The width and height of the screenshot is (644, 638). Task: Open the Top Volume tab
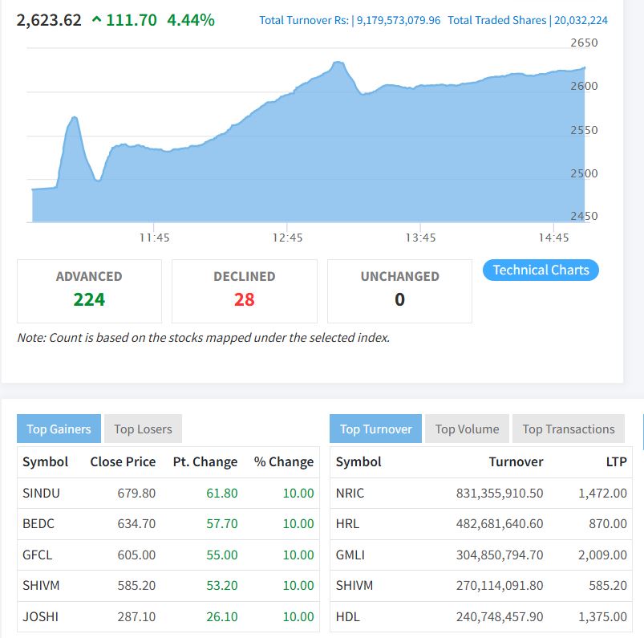(x=467, y=429)
